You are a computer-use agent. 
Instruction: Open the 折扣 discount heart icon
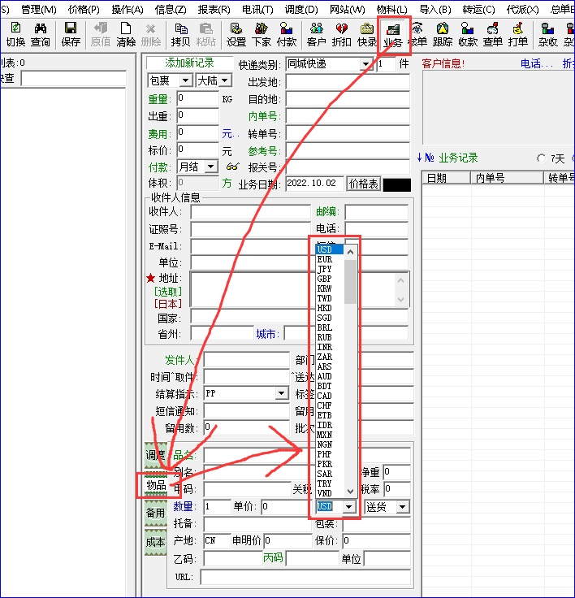click(x=341, y=34)
